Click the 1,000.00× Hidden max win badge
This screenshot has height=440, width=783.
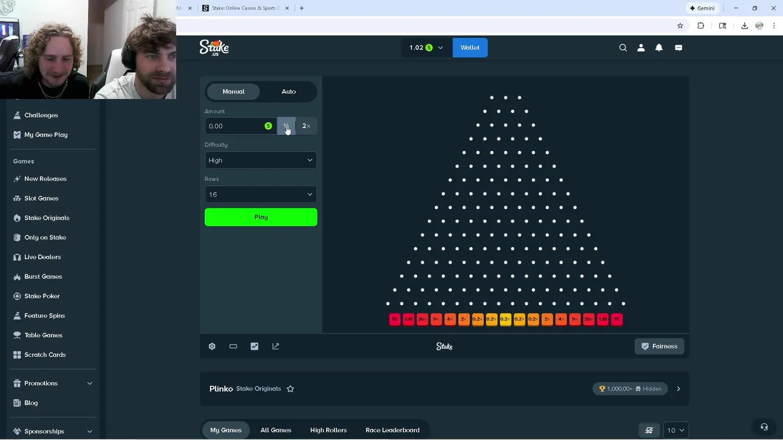tap(631, 389)
